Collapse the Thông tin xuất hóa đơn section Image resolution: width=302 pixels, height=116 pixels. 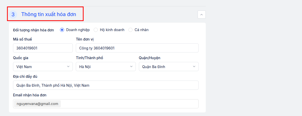click(x=201, y=15)
